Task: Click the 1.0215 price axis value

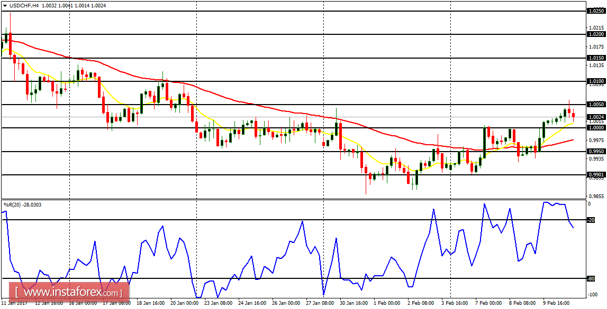Action: tap(596, 28)
